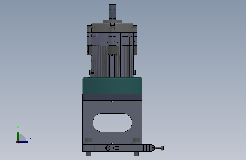Select the motor output shaft at top
The width and height of the screenshot is (246, 160).
112,12
